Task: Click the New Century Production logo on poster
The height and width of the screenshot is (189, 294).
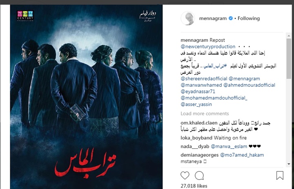Action: (x=25, y=16)
